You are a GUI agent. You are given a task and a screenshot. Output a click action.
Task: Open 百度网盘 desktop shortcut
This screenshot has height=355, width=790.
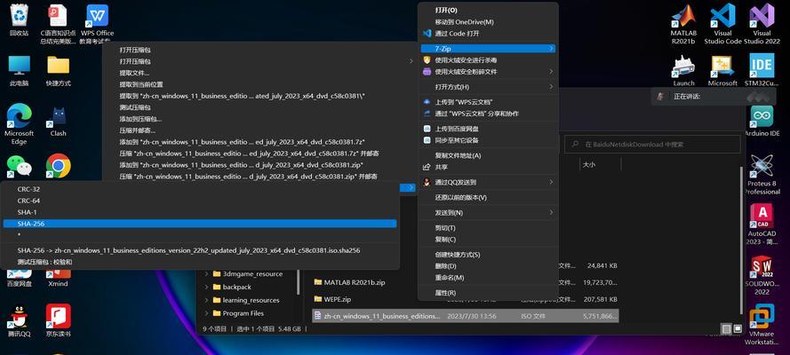point(20,279)
